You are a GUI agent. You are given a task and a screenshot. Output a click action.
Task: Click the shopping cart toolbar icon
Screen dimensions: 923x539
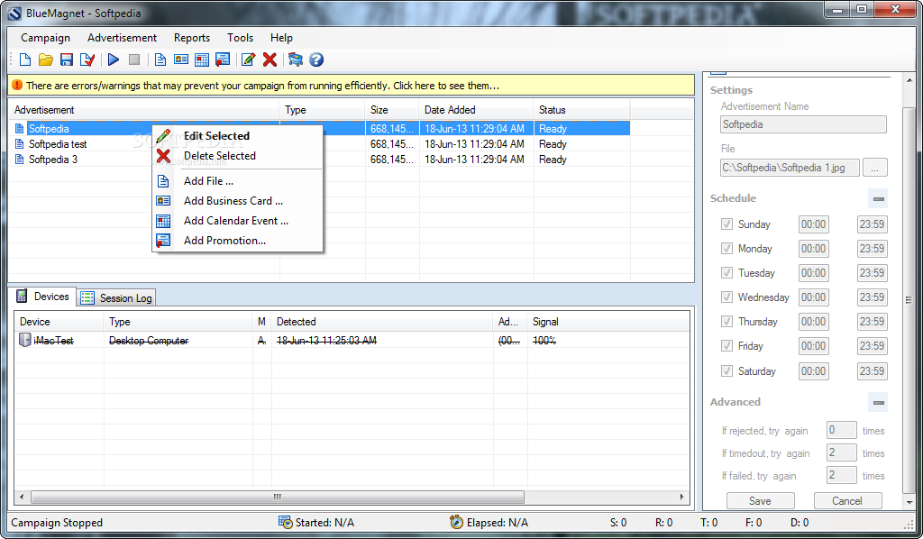coord(296,59)
